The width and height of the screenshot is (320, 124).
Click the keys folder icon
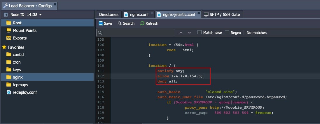pos(8,69)
